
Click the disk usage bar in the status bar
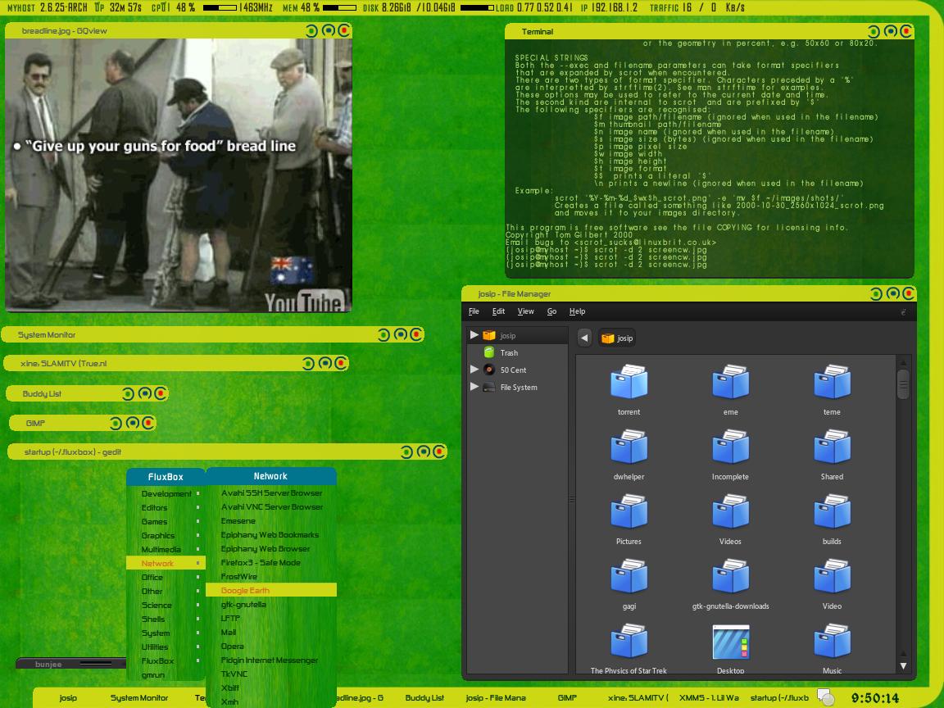pyautogui.click(x=478, y=8)
